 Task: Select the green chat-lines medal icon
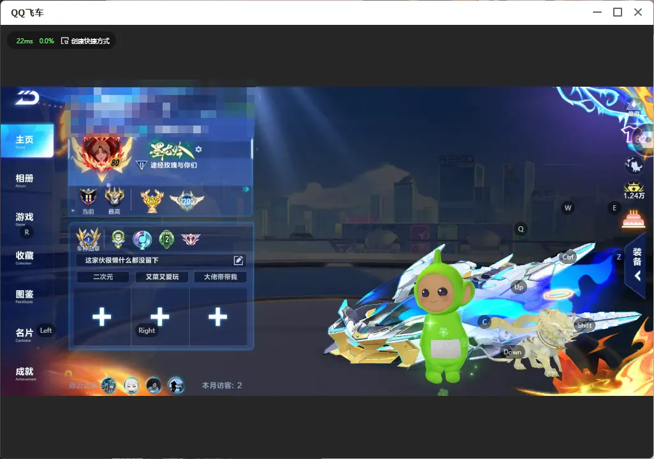[119, 238]
